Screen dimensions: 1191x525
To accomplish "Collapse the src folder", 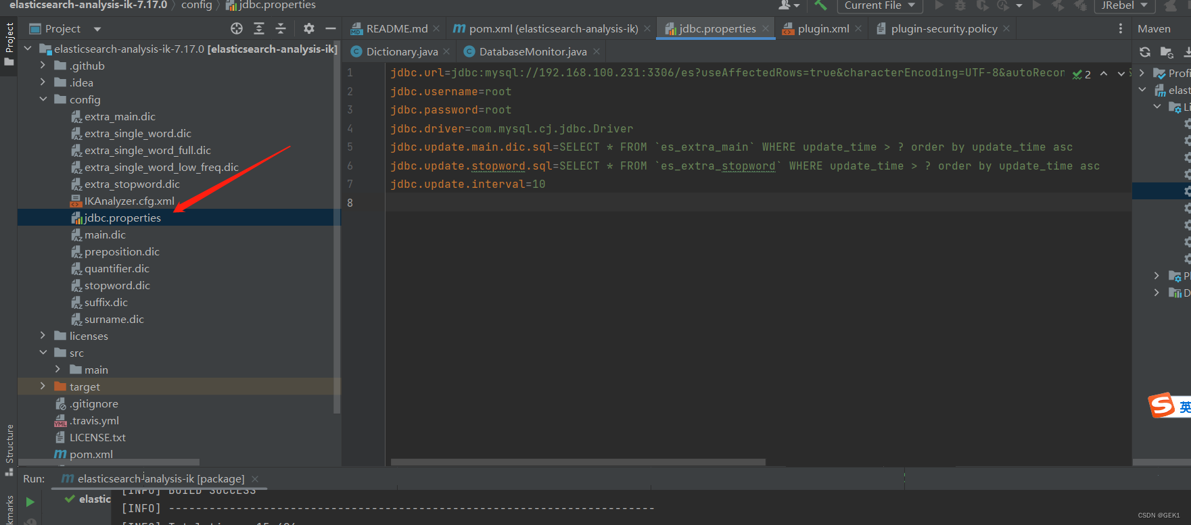I will (43, 353).
